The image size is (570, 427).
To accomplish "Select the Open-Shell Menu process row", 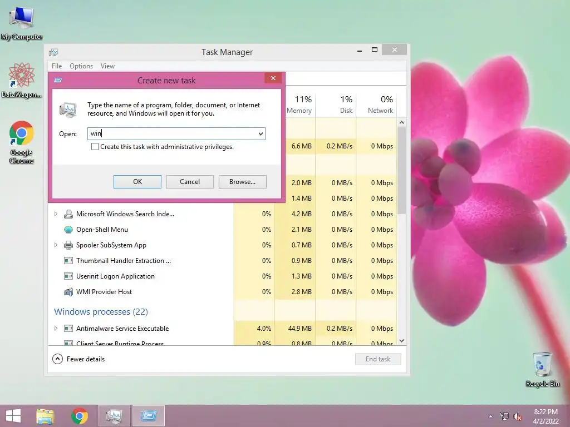I will 223,230.
